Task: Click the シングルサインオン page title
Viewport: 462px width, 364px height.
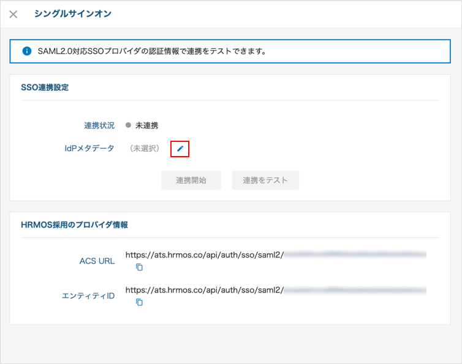Action: tap(73, 13)
